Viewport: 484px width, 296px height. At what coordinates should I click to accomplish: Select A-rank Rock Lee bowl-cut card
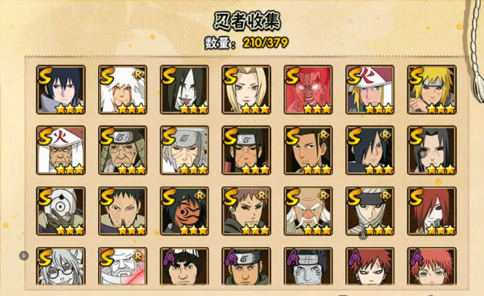(184, 266)
